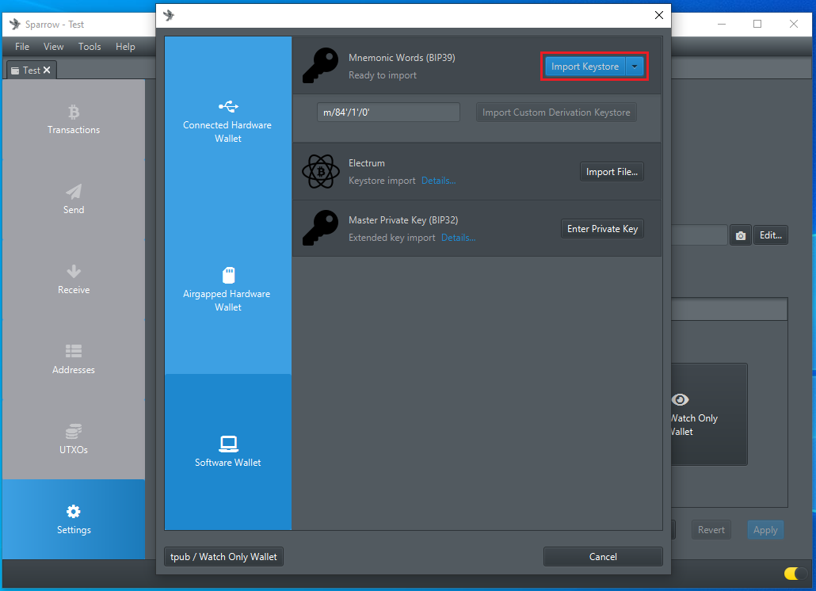Open the Help menu
The image size is (816, 591).
[125, 46]
